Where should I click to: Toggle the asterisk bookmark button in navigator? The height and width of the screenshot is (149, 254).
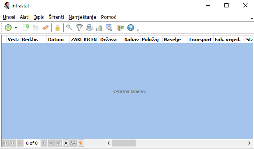(x=66, y=143)
